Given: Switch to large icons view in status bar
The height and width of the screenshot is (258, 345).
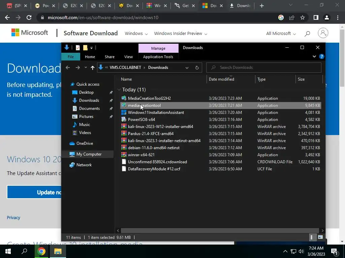Looking at the screenshot, I should coord(320,237).
